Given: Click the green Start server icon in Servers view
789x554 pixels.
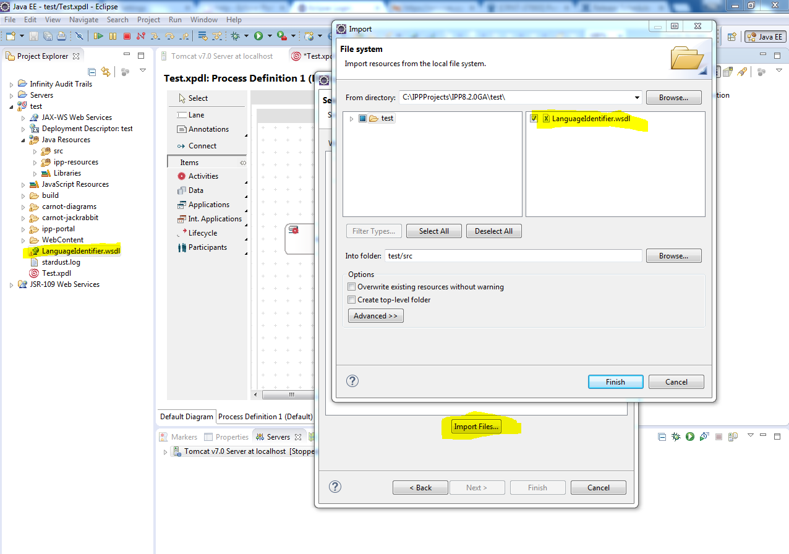Looking at the screenshot, I should [x=690, y=437].
